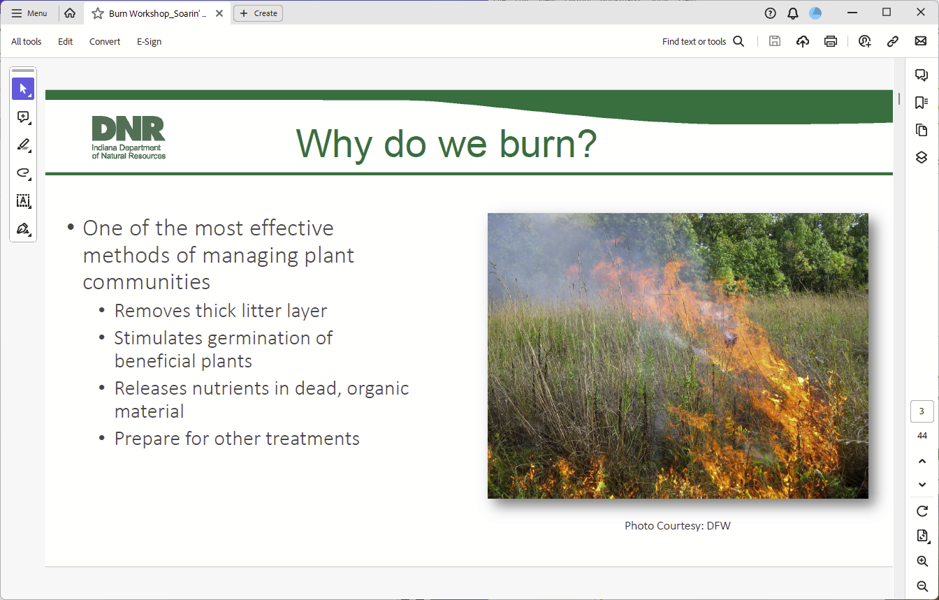Click the Create new tab button
The image size is (939, 600).
pos(258,13)
